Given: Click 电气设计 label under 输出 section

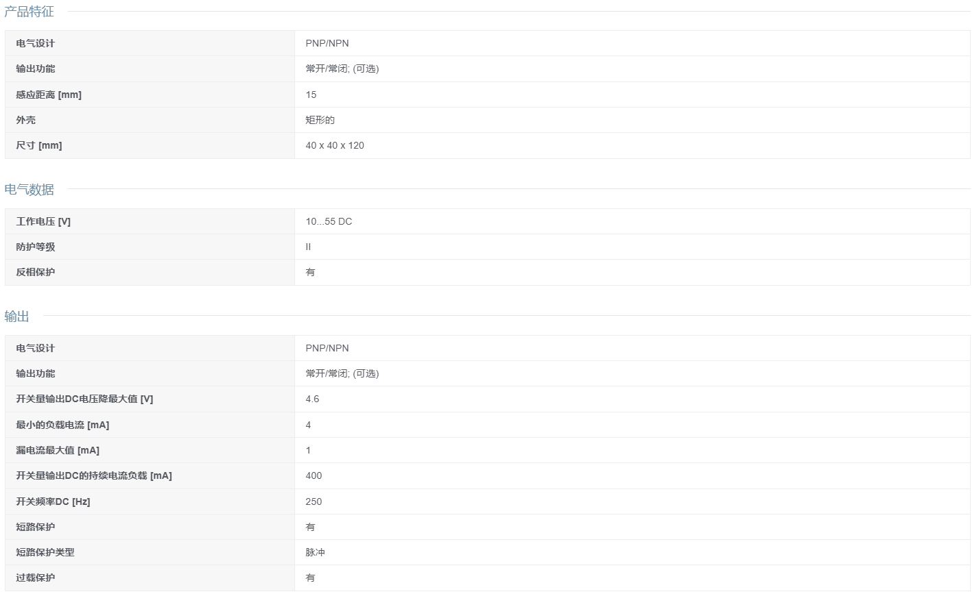Looking at the screenshot, I should pyautogui.click(x=36, y=348).
